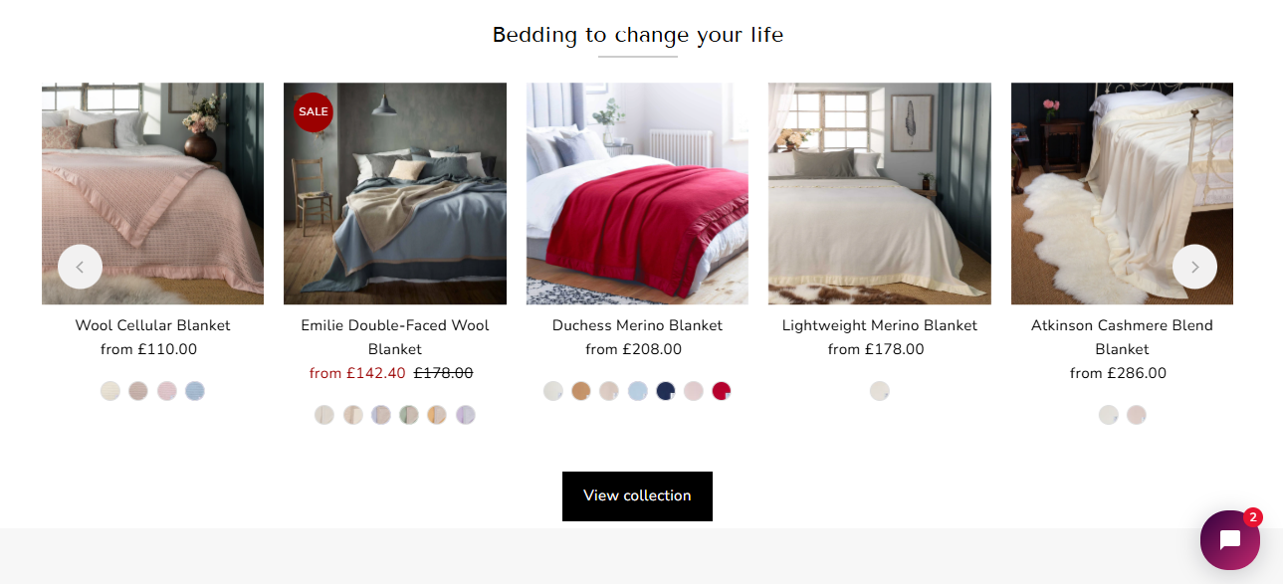1283x584 pixels.
Task: Click the red SALE badge
Action: click(x=313, y=112)
